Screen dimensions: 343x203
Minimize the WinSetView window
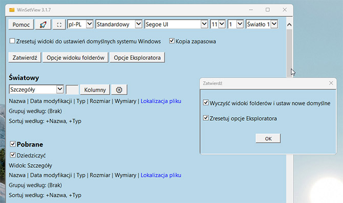coord(251,10)
